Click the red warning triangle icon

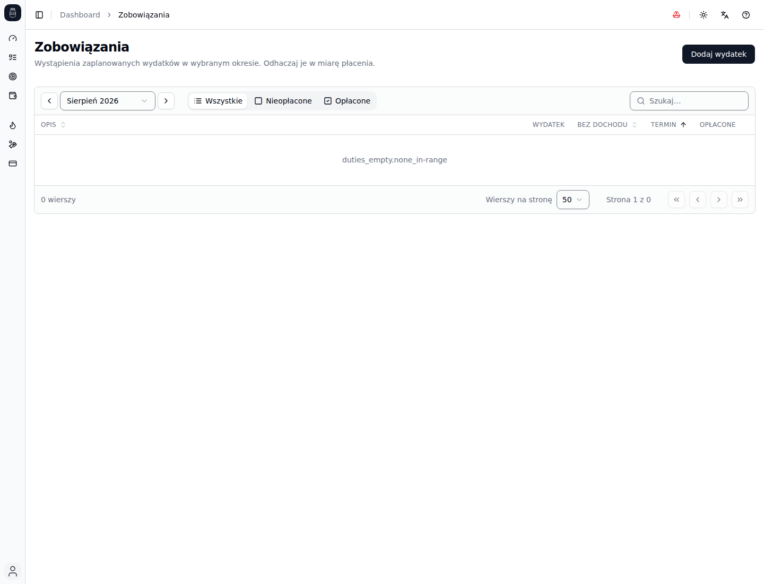[676, 15]
